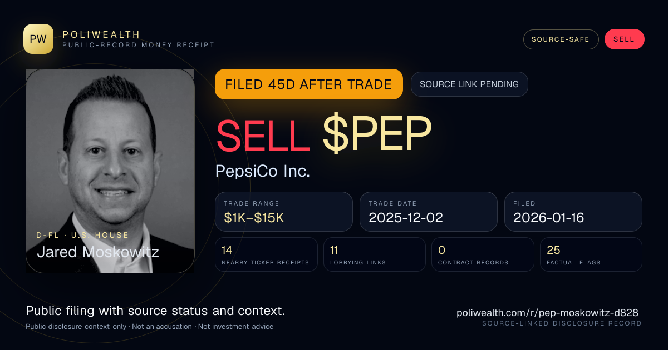Click the Jared Moskowitz name label
Screen dimensions: 668x350
tap(98, 252)
